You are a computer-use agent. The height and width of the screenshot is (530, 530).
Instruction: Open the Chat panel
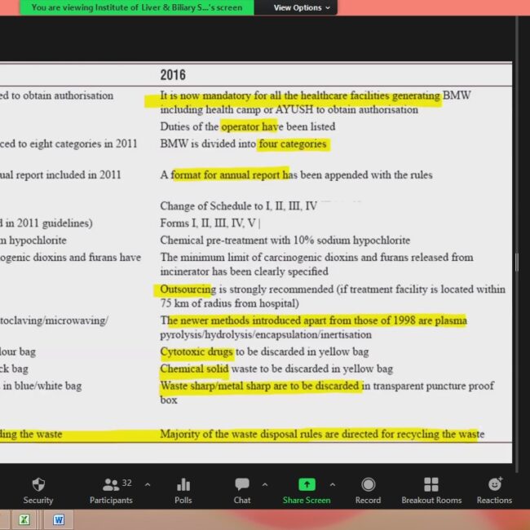coord(242,490)
